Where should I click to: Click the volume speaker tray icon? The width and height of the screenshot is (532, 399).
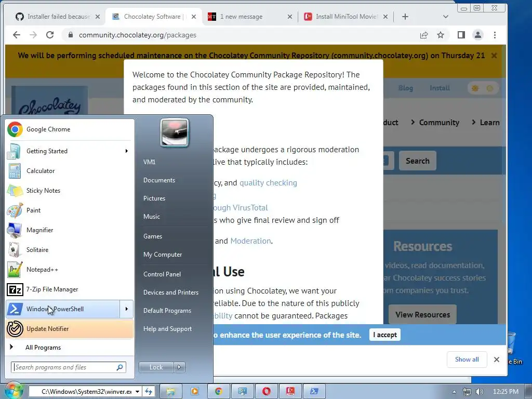[x=479, y=392]
